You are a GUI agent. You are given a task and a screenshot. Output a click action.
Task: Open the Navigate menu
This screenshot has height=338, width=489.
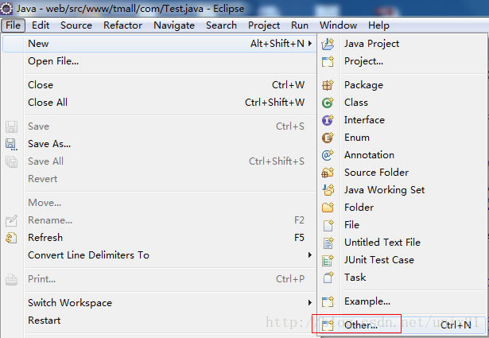click(174, 25)
